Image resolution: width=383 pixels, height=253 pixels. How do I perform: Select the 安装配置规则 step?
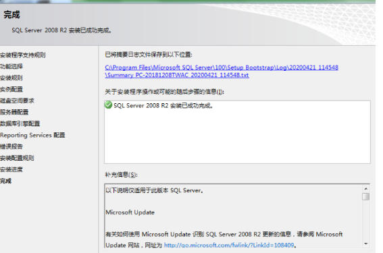pos(17,158)
